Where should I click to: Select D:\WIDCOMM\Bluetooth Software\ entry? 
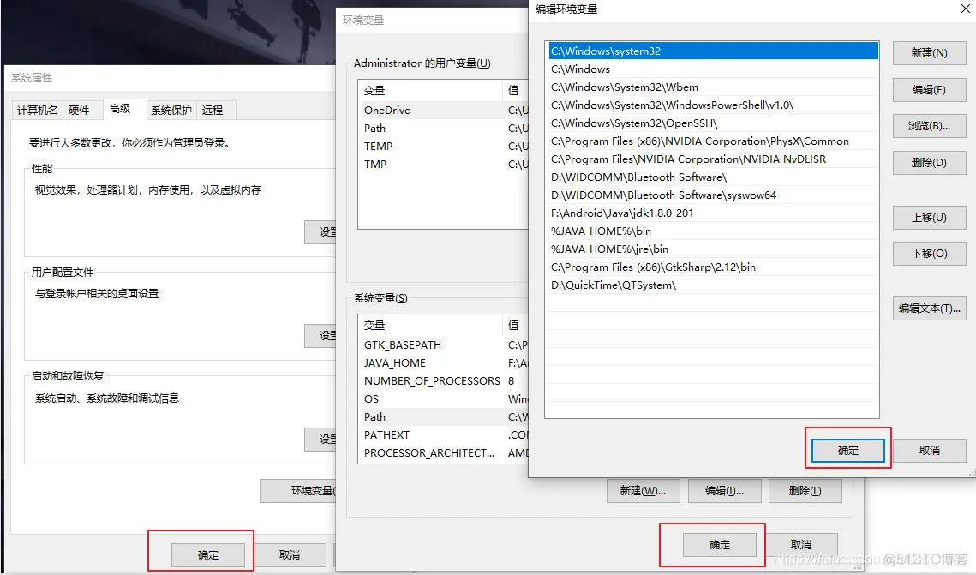click(713, 177)
